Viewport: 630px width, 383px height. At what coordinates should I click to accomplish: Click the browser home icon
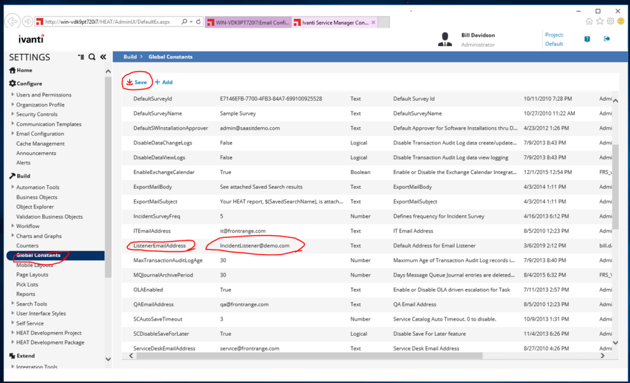[x=590, y=20]
